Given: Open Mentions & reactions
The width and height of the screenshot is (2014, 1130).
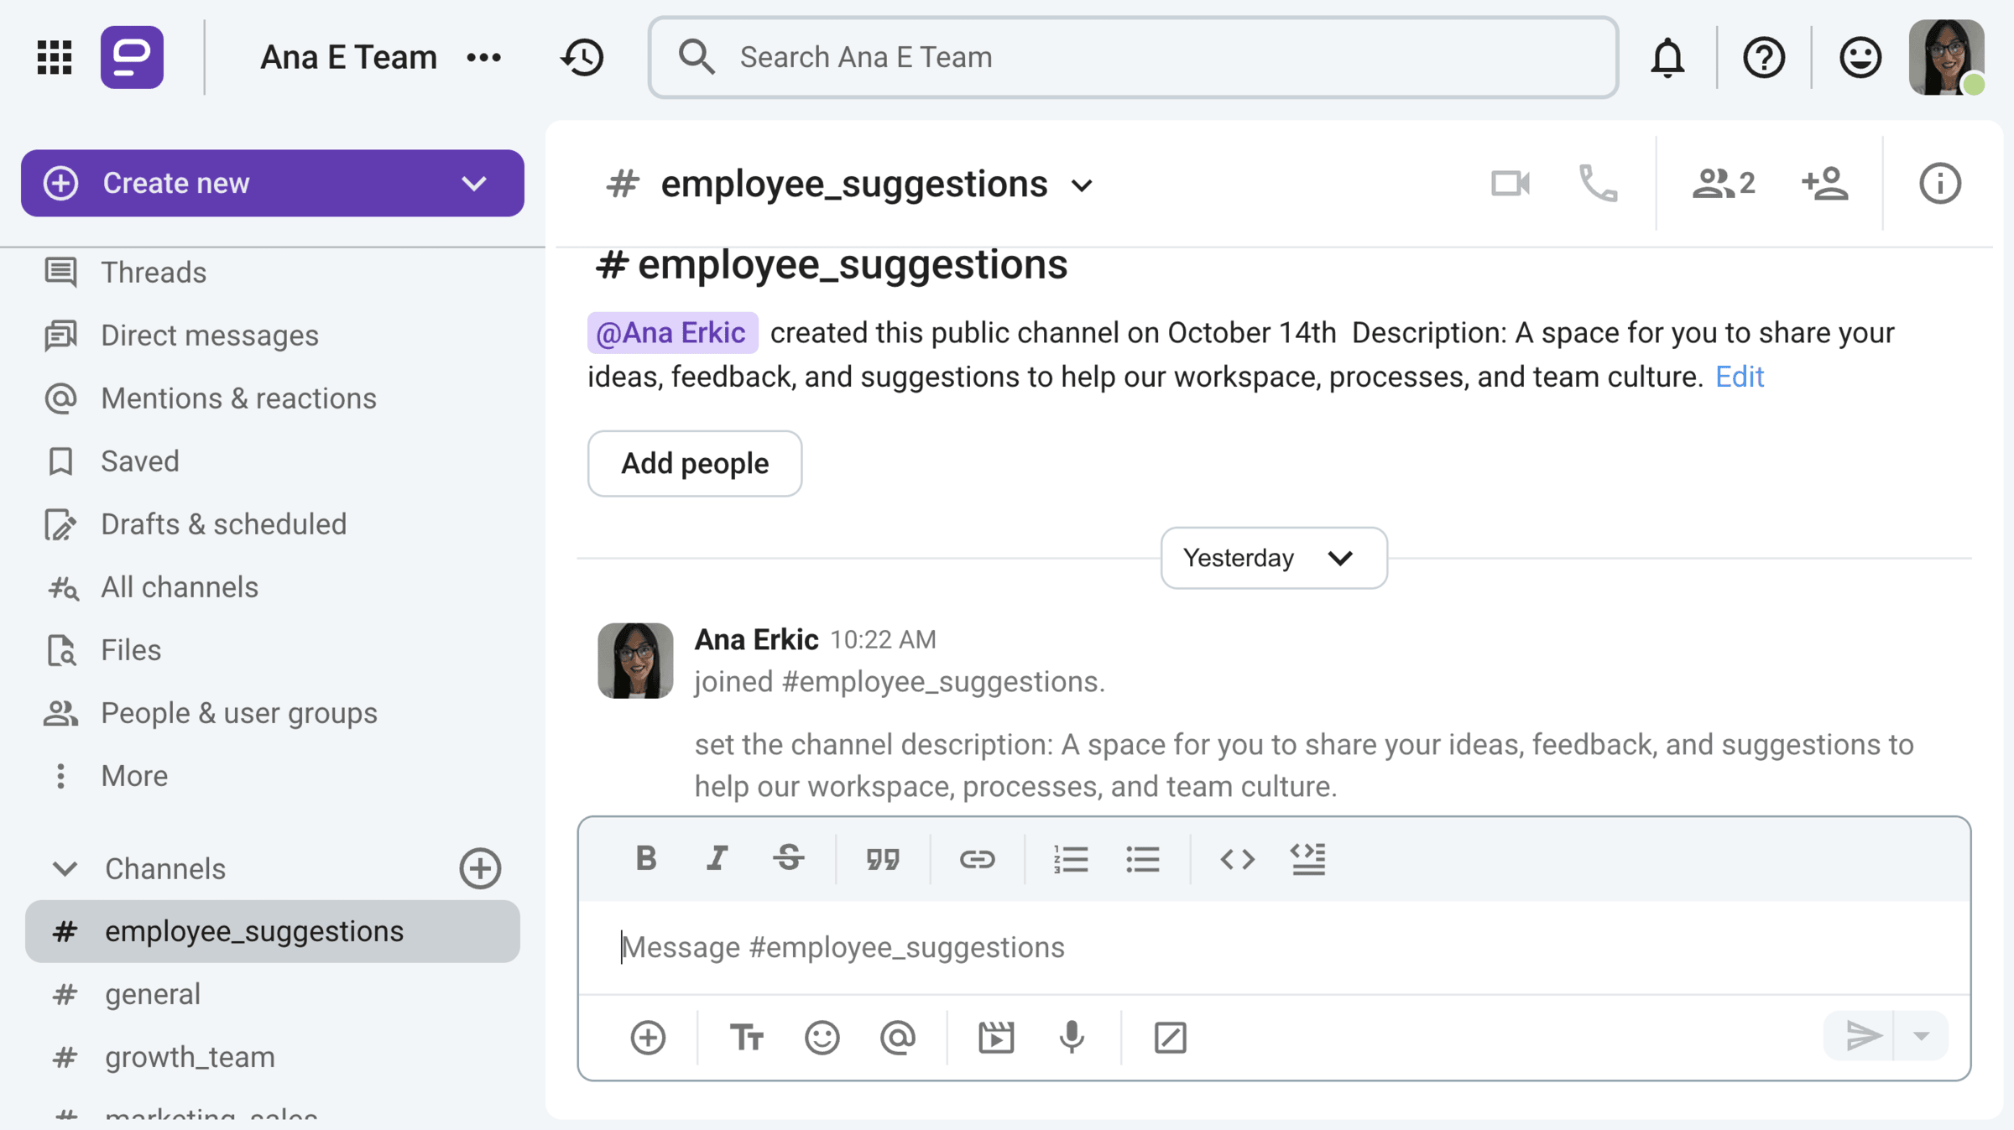Looking at the screenshot, I should point(238,398).
